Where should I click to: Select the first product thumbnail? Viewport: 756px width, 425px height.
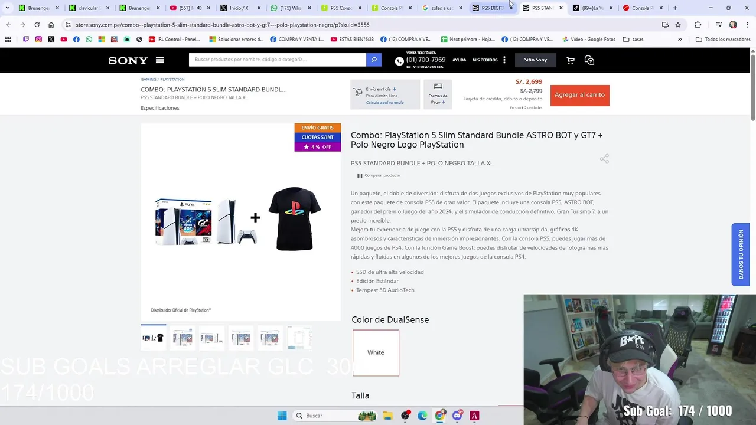pos(154,338)
